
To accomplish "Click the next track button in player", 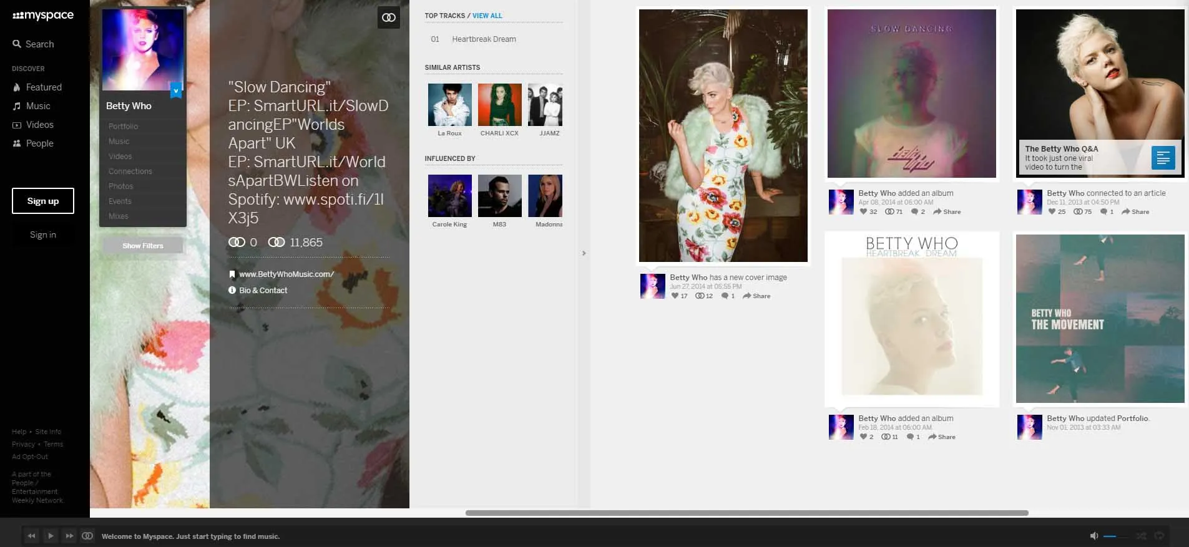I will click(x=69, y=536).
